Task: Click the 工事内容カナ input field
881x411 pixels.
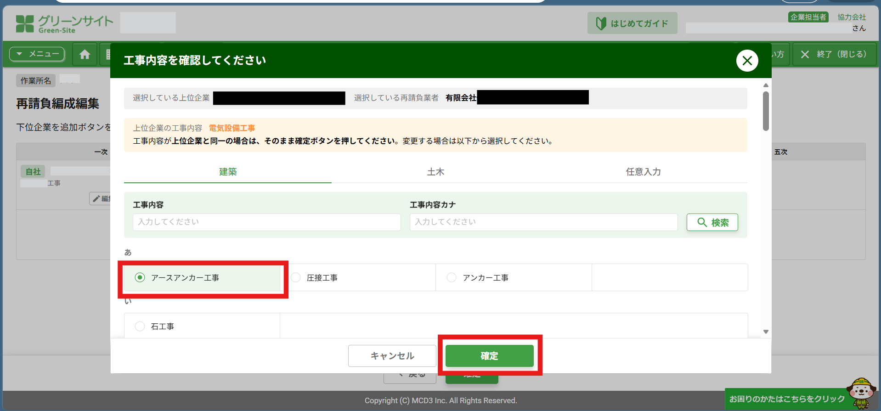Action: (x=543, y=222)
